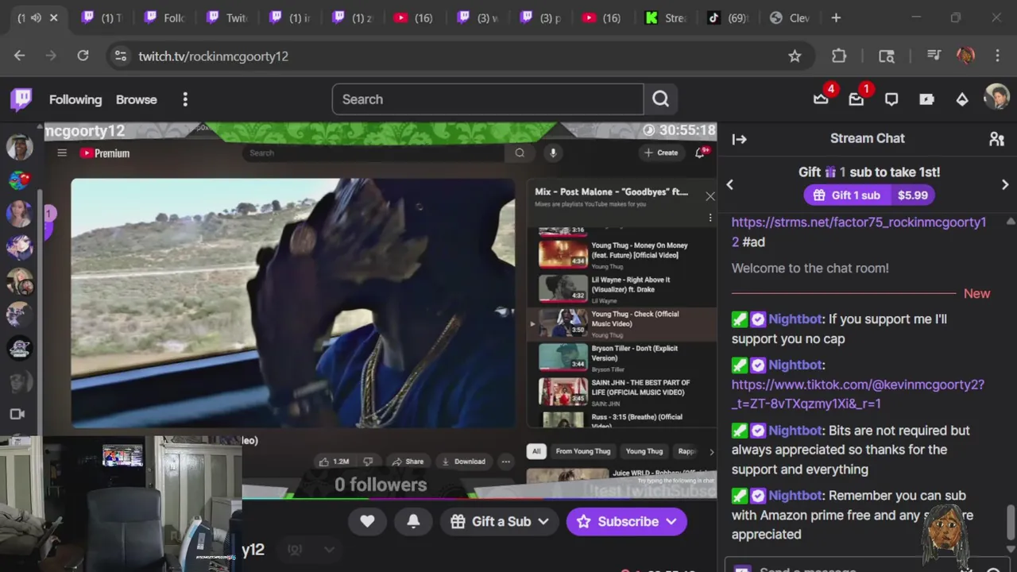
Task: Open the chat community users list
Action: tap(996, 139)
